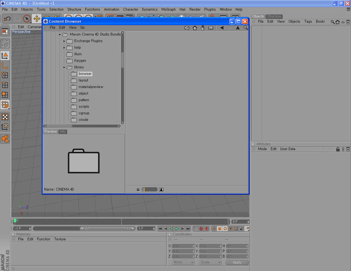Expand the help folder arrow

pyautogui.click(x=64, y=48)
